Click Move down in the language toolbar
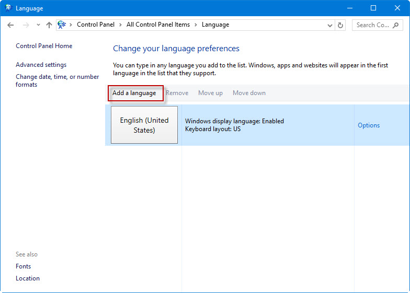410x293 pixels. (249, 93)
